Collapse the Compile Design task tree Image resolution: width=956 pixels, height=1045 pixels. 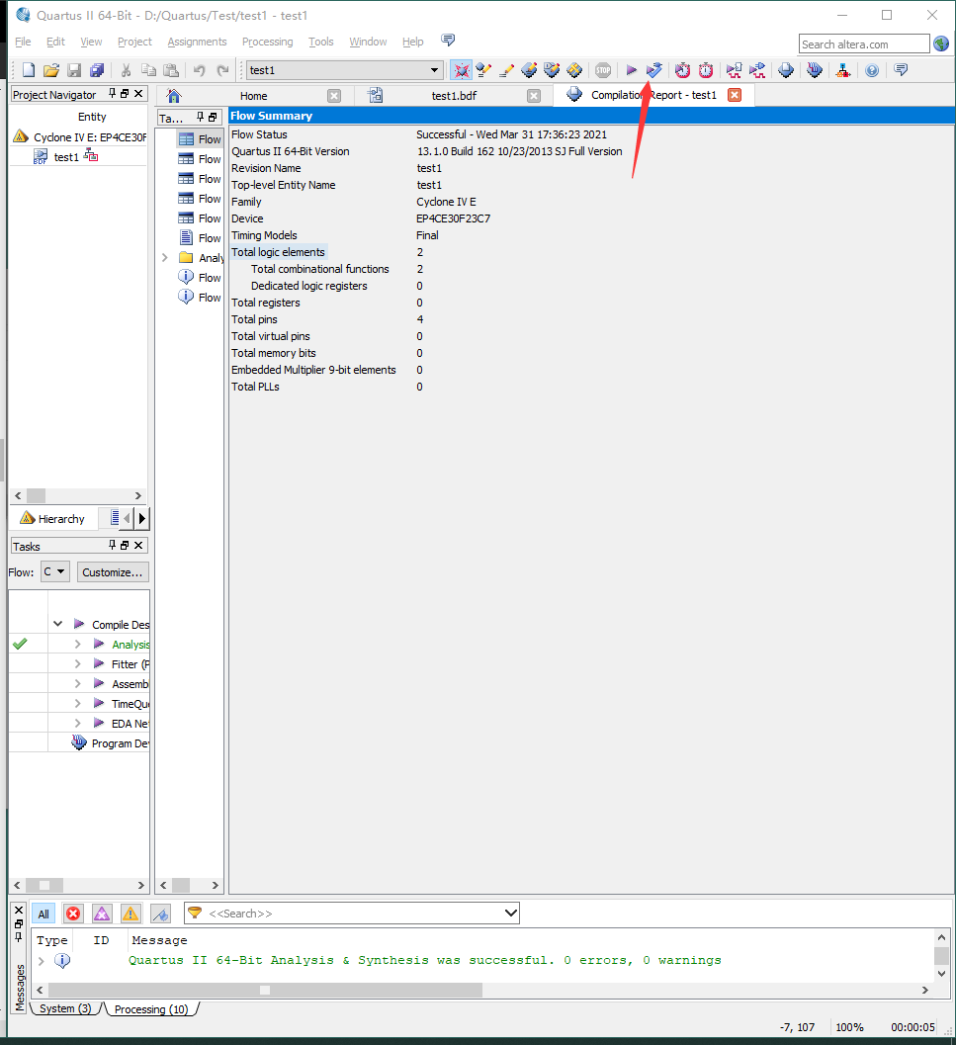(x=58, y=625)
